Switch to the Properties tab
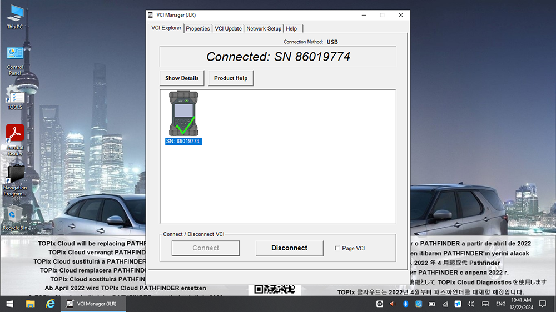 198,29
